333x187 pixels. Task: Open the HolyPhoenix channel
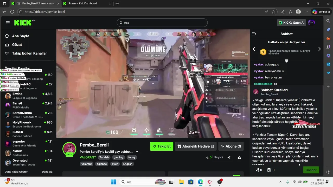(29, 124)
